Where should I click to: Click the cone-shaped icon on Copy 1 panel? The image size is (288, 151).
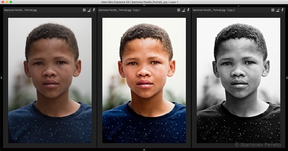[x=183, y=10]
